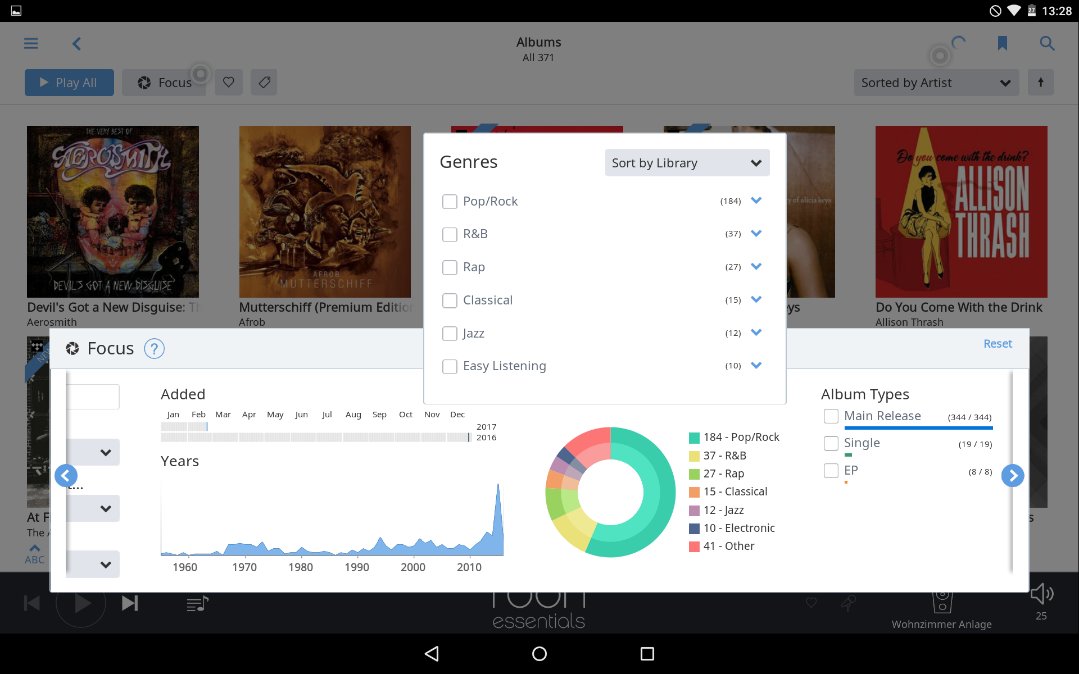1079x674 pixels.
Task: Click Play All button
Action: [69, 83]
